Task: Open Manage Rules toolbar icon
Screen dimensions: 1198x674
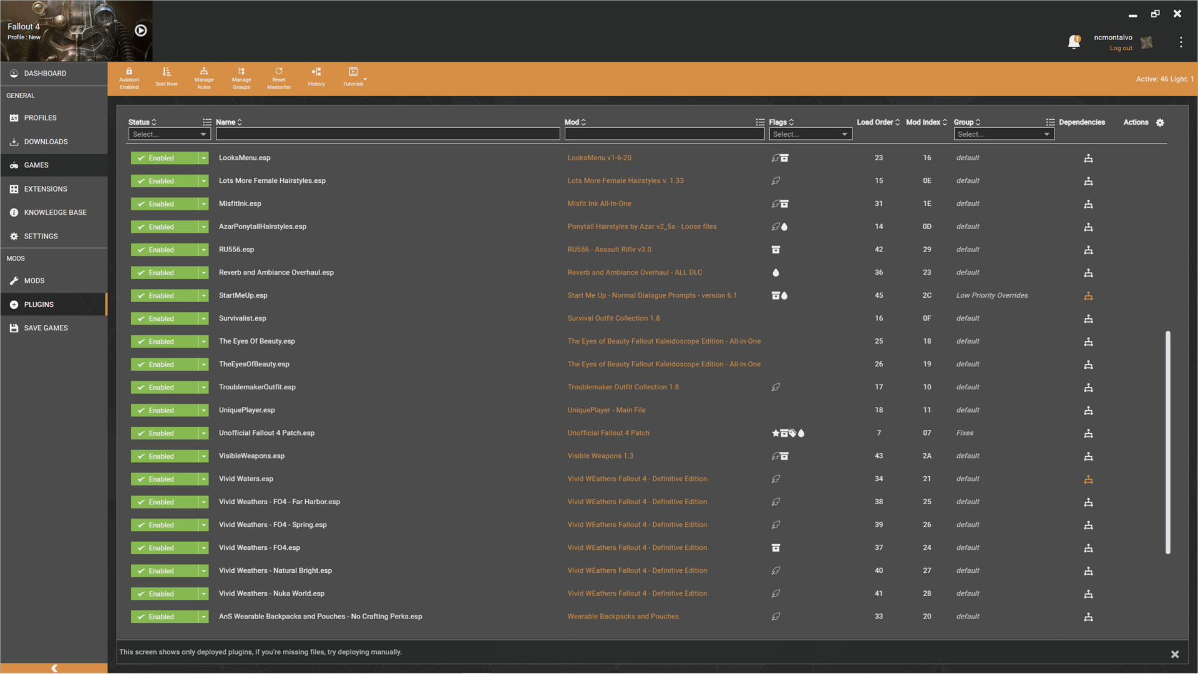Action: (204, 72)
